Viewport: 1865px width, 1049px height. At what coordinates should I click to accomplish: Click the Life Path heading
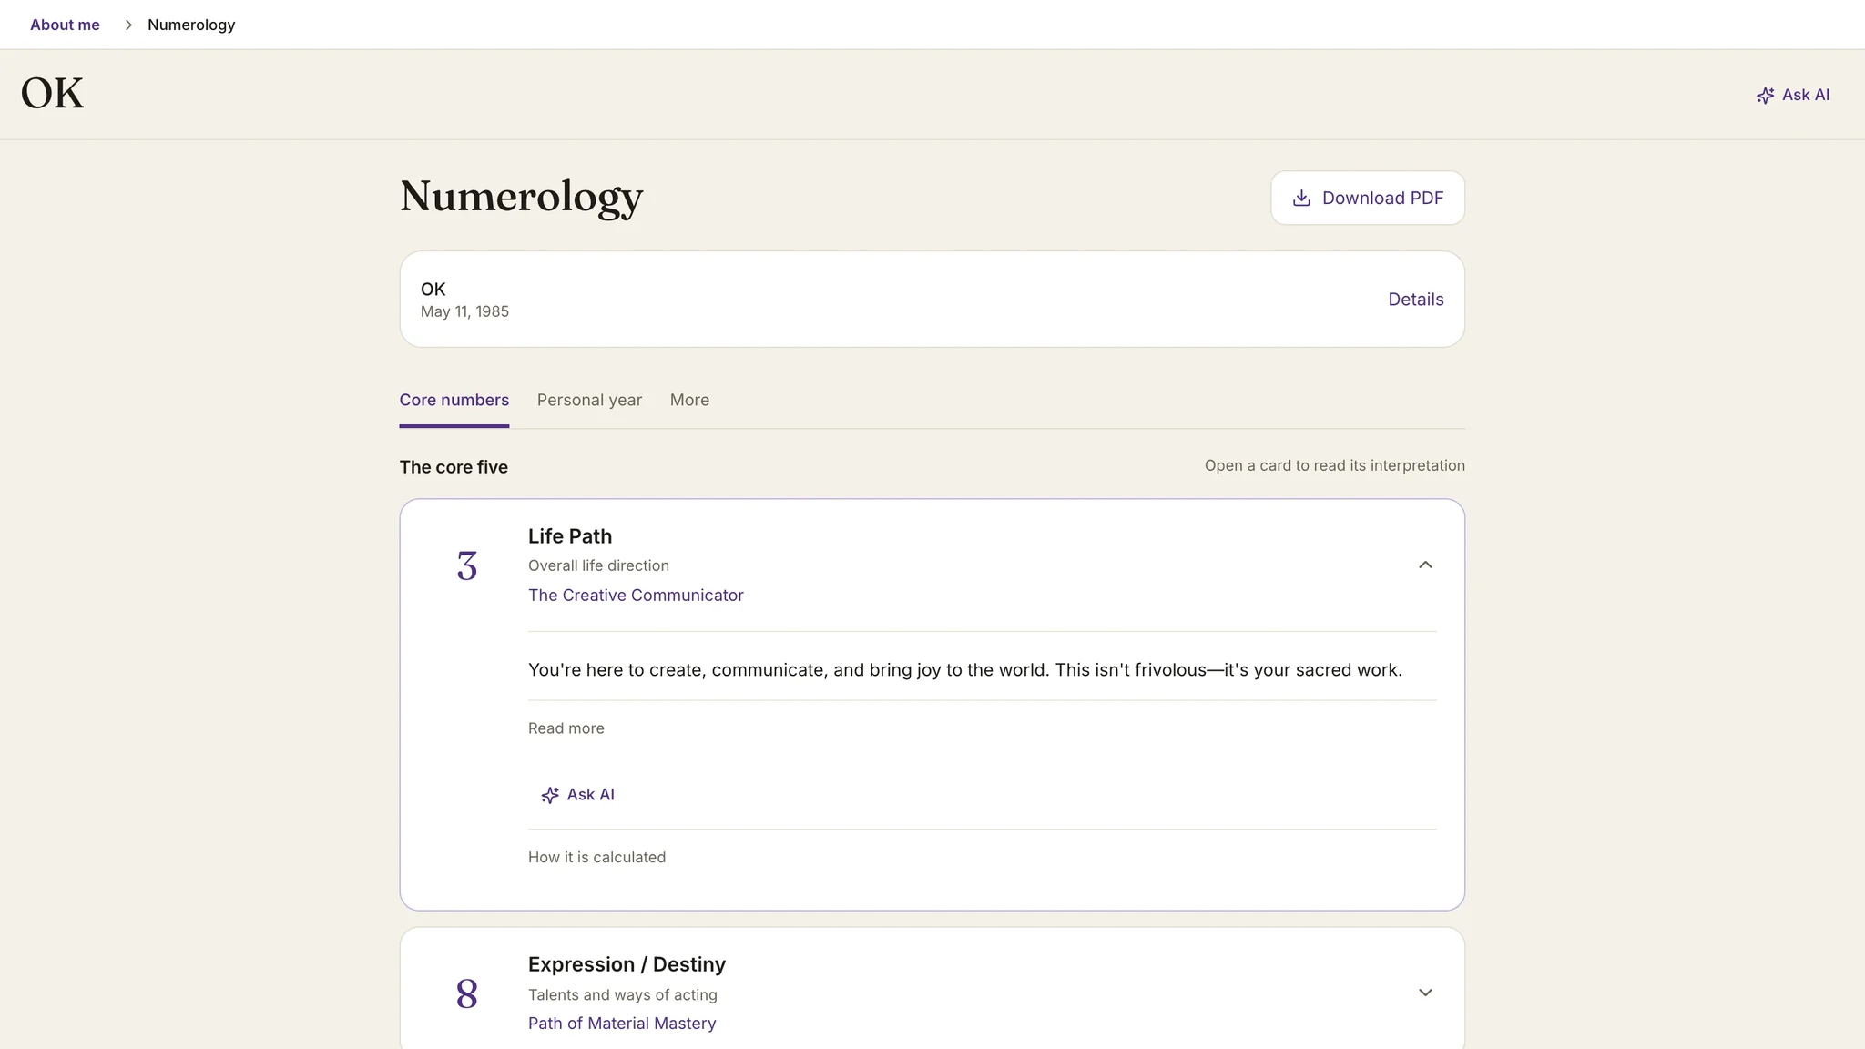[x=570, y=536]
